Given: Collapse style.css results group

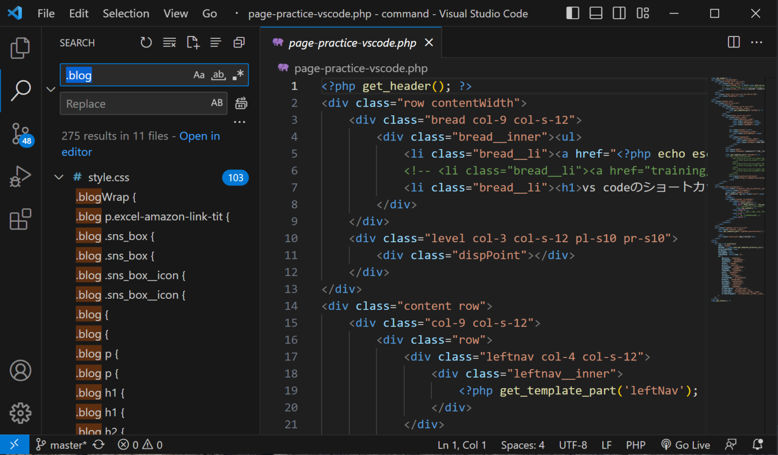Looking at the screenshot, I should [x=59, y=177].
